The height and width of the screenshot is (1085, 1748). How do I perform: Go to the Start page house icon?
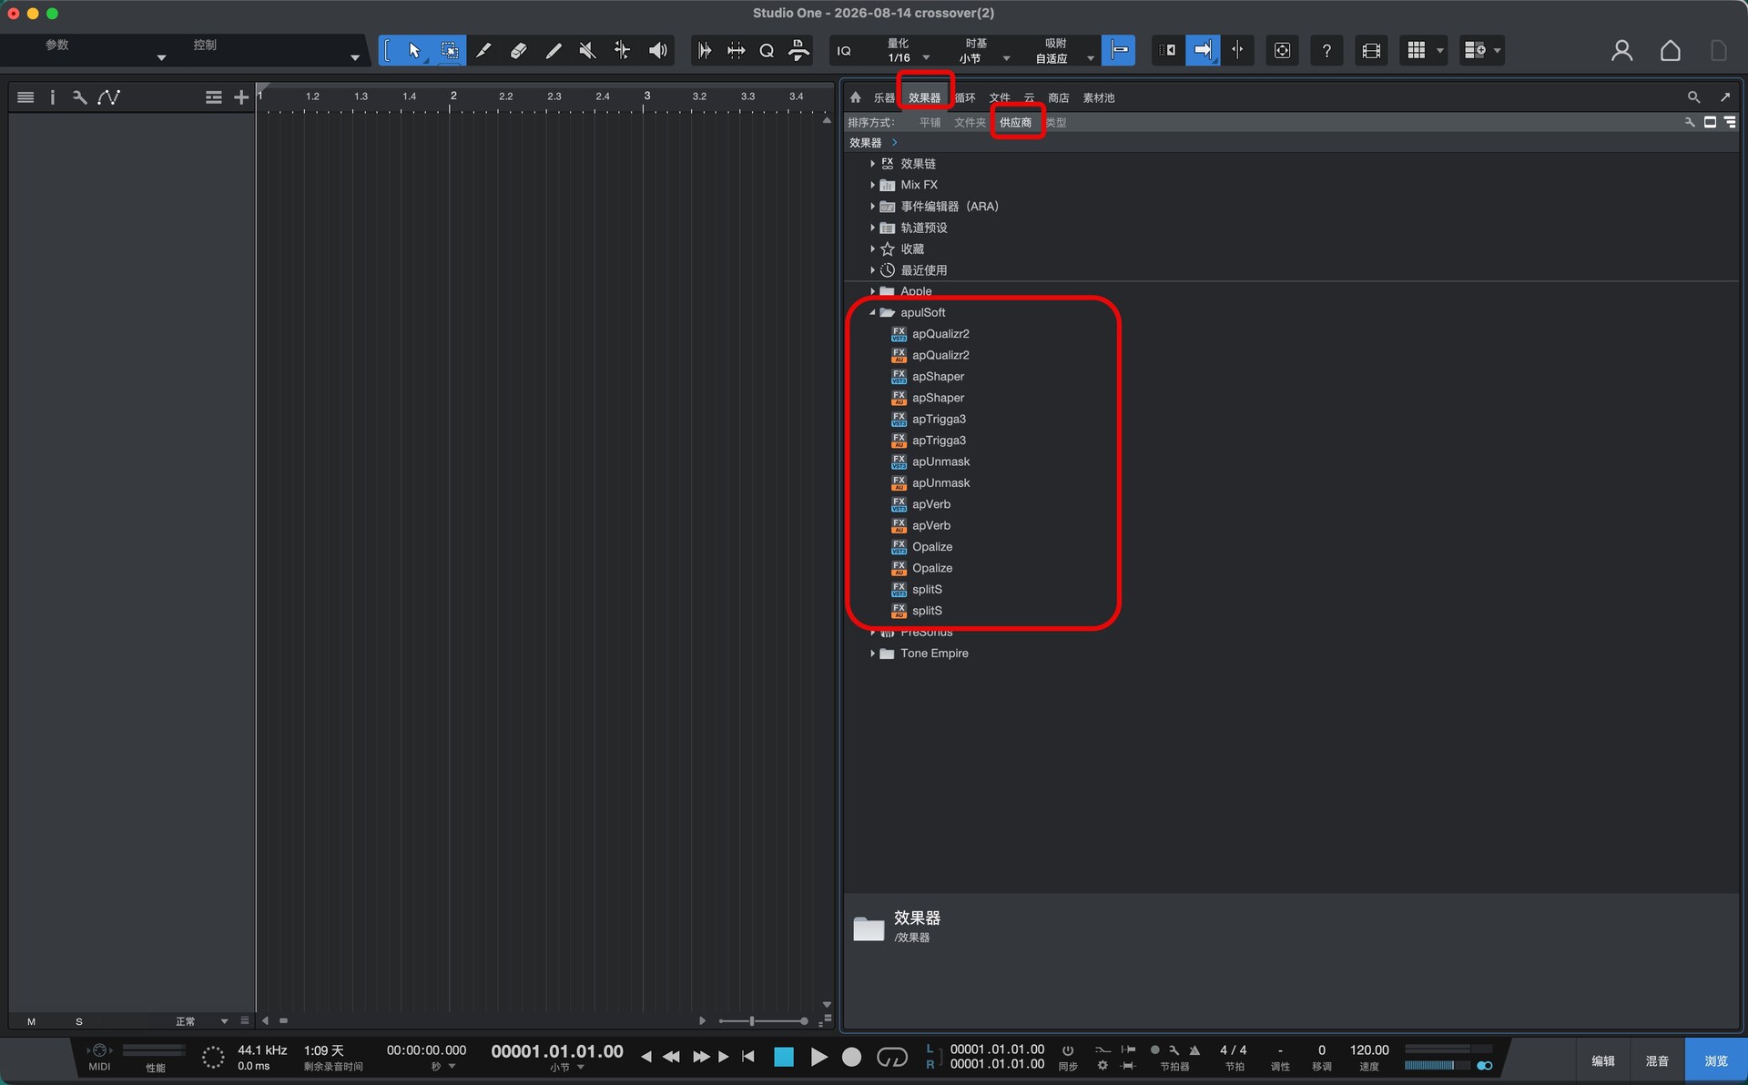1671,51
